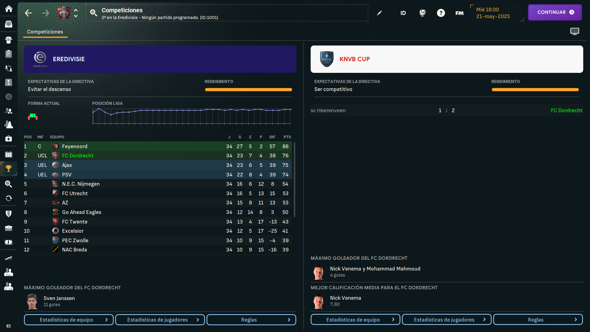Open Nick Venema best average rating
This screenshot has height=332, width=590.
click(x=345, y=298)
